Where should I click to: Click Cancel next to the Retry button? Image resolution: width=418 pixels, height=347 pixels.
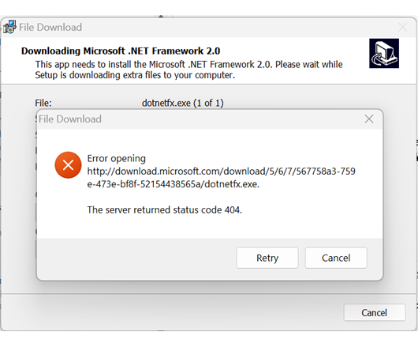(336, 258)
